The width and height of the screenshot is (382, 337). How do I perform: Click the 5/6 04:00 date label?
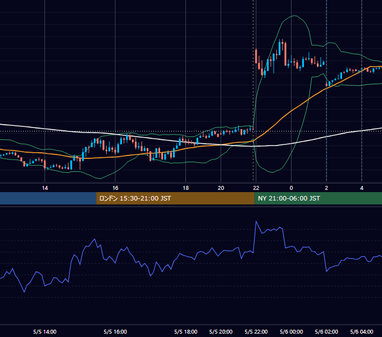click(x=362, y=331)
